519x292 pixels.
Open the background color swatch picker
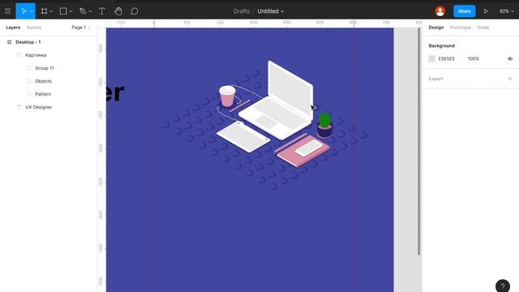(x=431, y=58)
